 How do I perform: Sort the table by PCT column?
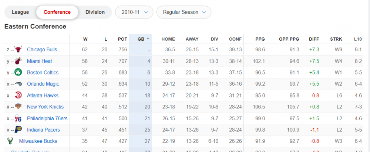(122, 39)
